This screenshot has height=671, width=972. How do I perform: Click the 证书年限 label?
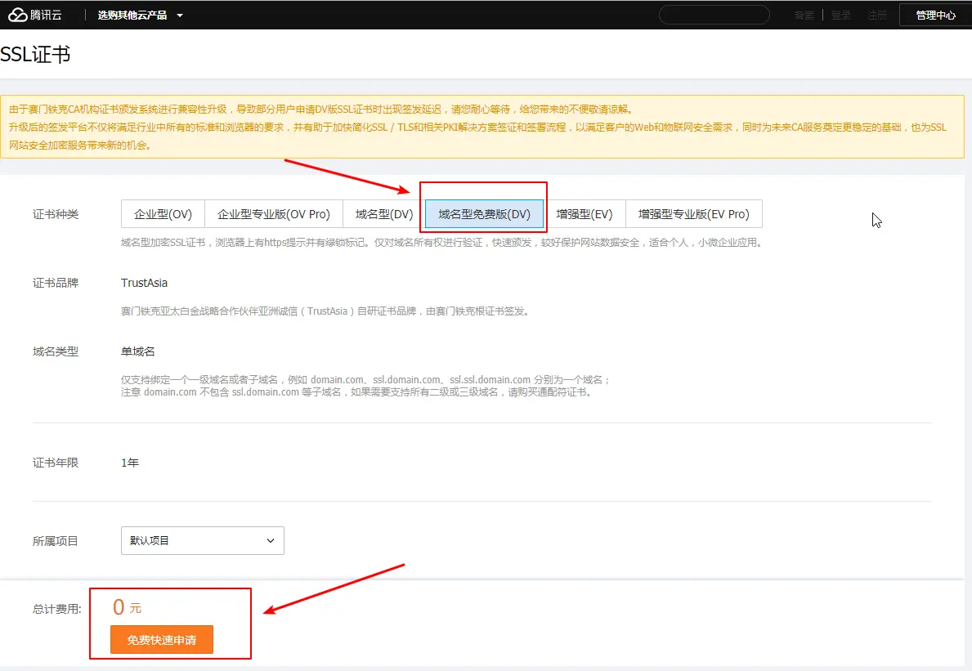(56, 463)
